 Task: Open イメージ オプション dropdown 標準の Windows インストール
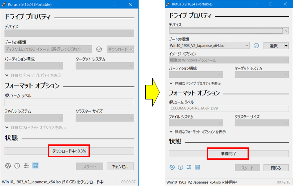pos(229,60)
